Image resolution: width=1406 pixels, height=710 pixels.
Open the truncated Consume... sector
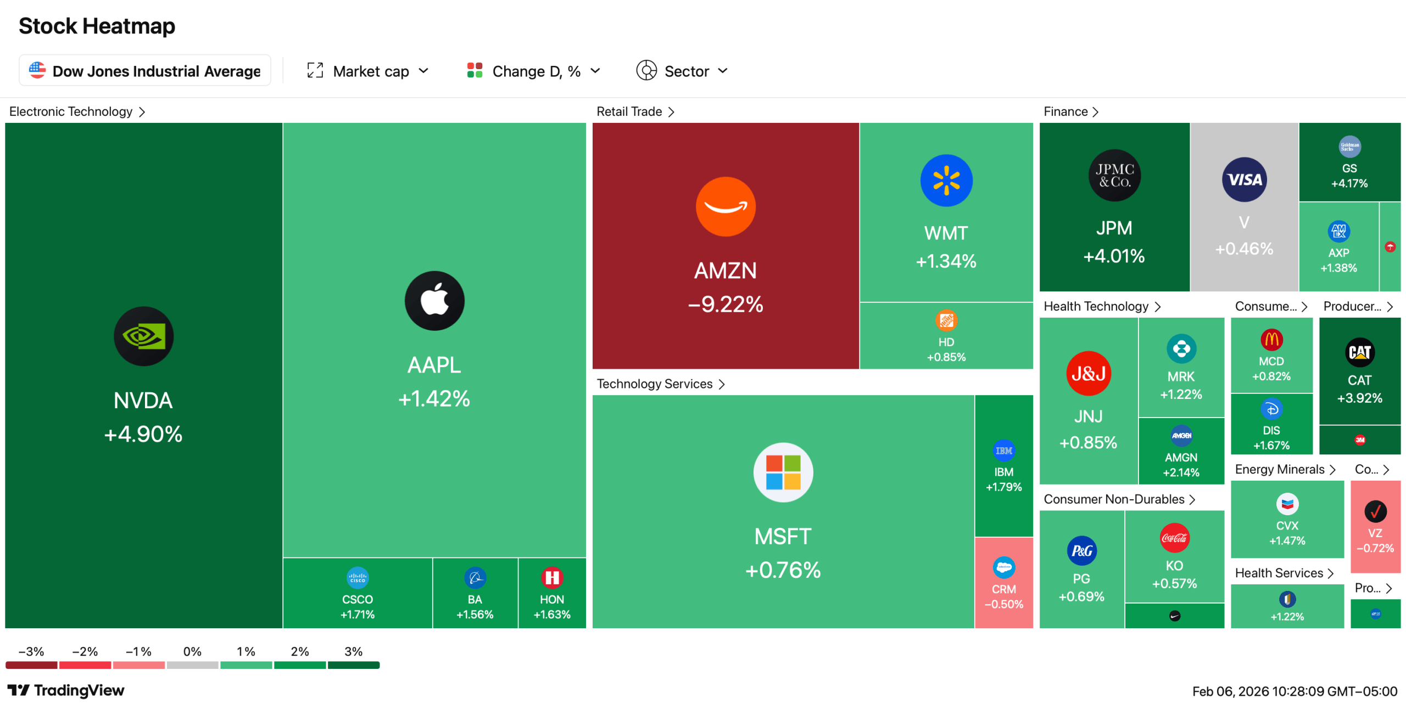coord(1271,306)
